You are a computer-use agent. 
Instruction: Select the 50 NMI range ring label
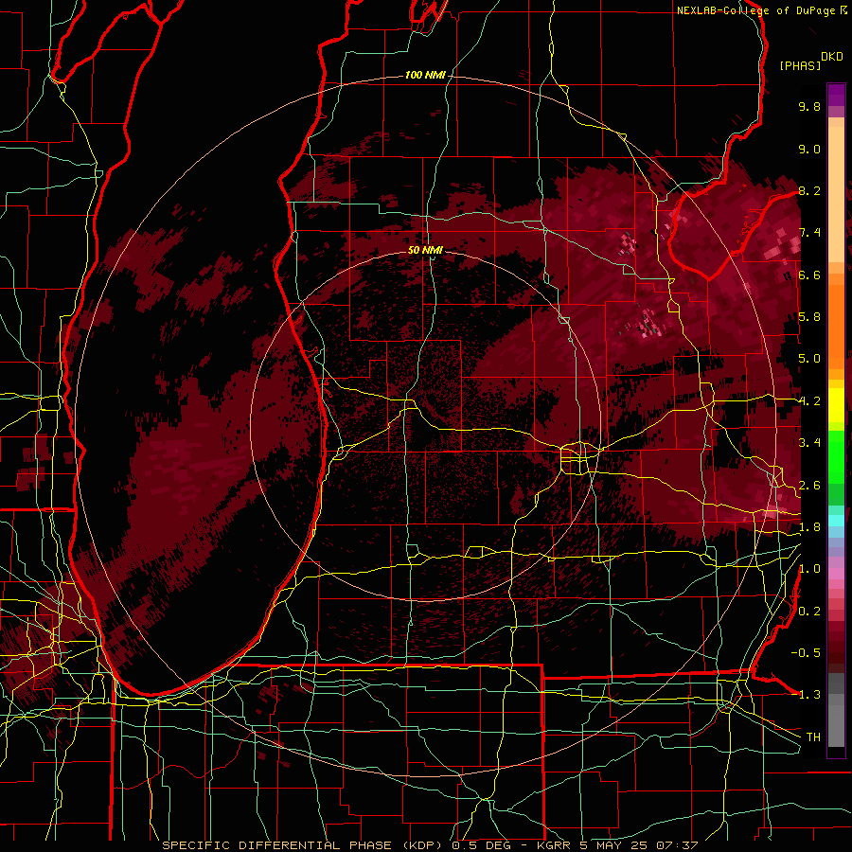pyautogui.click(x=425, y=250)
